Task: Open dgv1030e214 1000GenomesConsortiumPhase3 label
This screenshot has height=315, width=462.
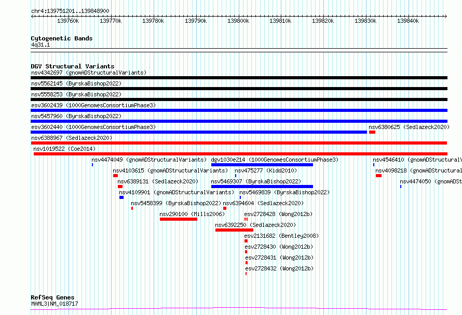Action: 275,160
